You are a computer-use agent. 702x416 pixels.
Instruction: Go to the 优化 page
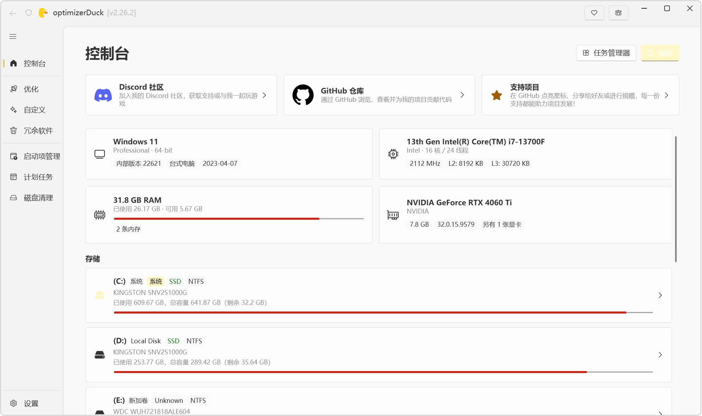32,89
